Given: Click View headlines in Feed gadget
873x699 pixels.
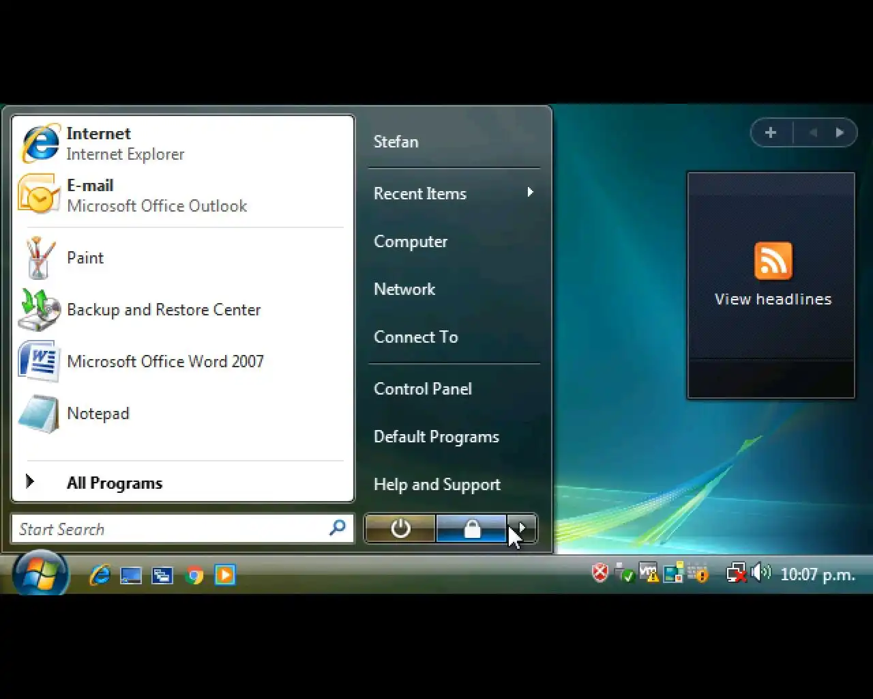Looking at the screenshot, I should (773, 299).
